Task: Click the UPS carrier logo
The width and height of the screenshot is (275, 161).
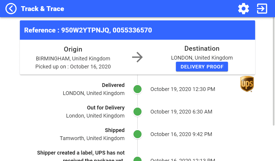Action: coord(247,84)
